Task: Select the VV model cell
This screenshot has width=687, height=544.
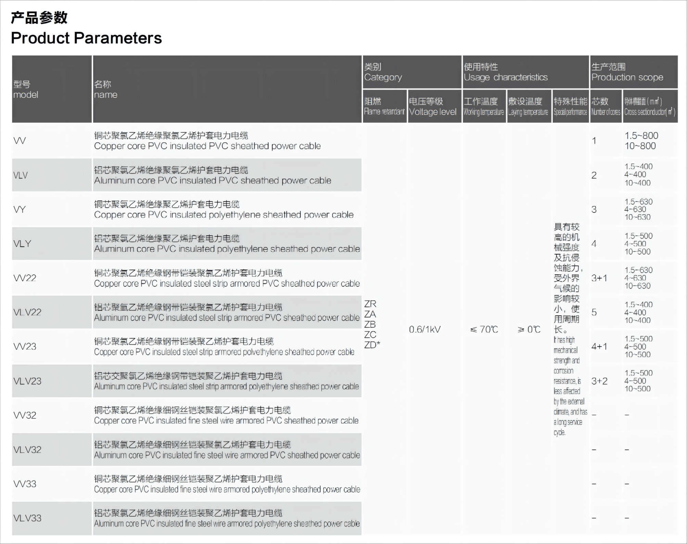Action: click(52, 141)
